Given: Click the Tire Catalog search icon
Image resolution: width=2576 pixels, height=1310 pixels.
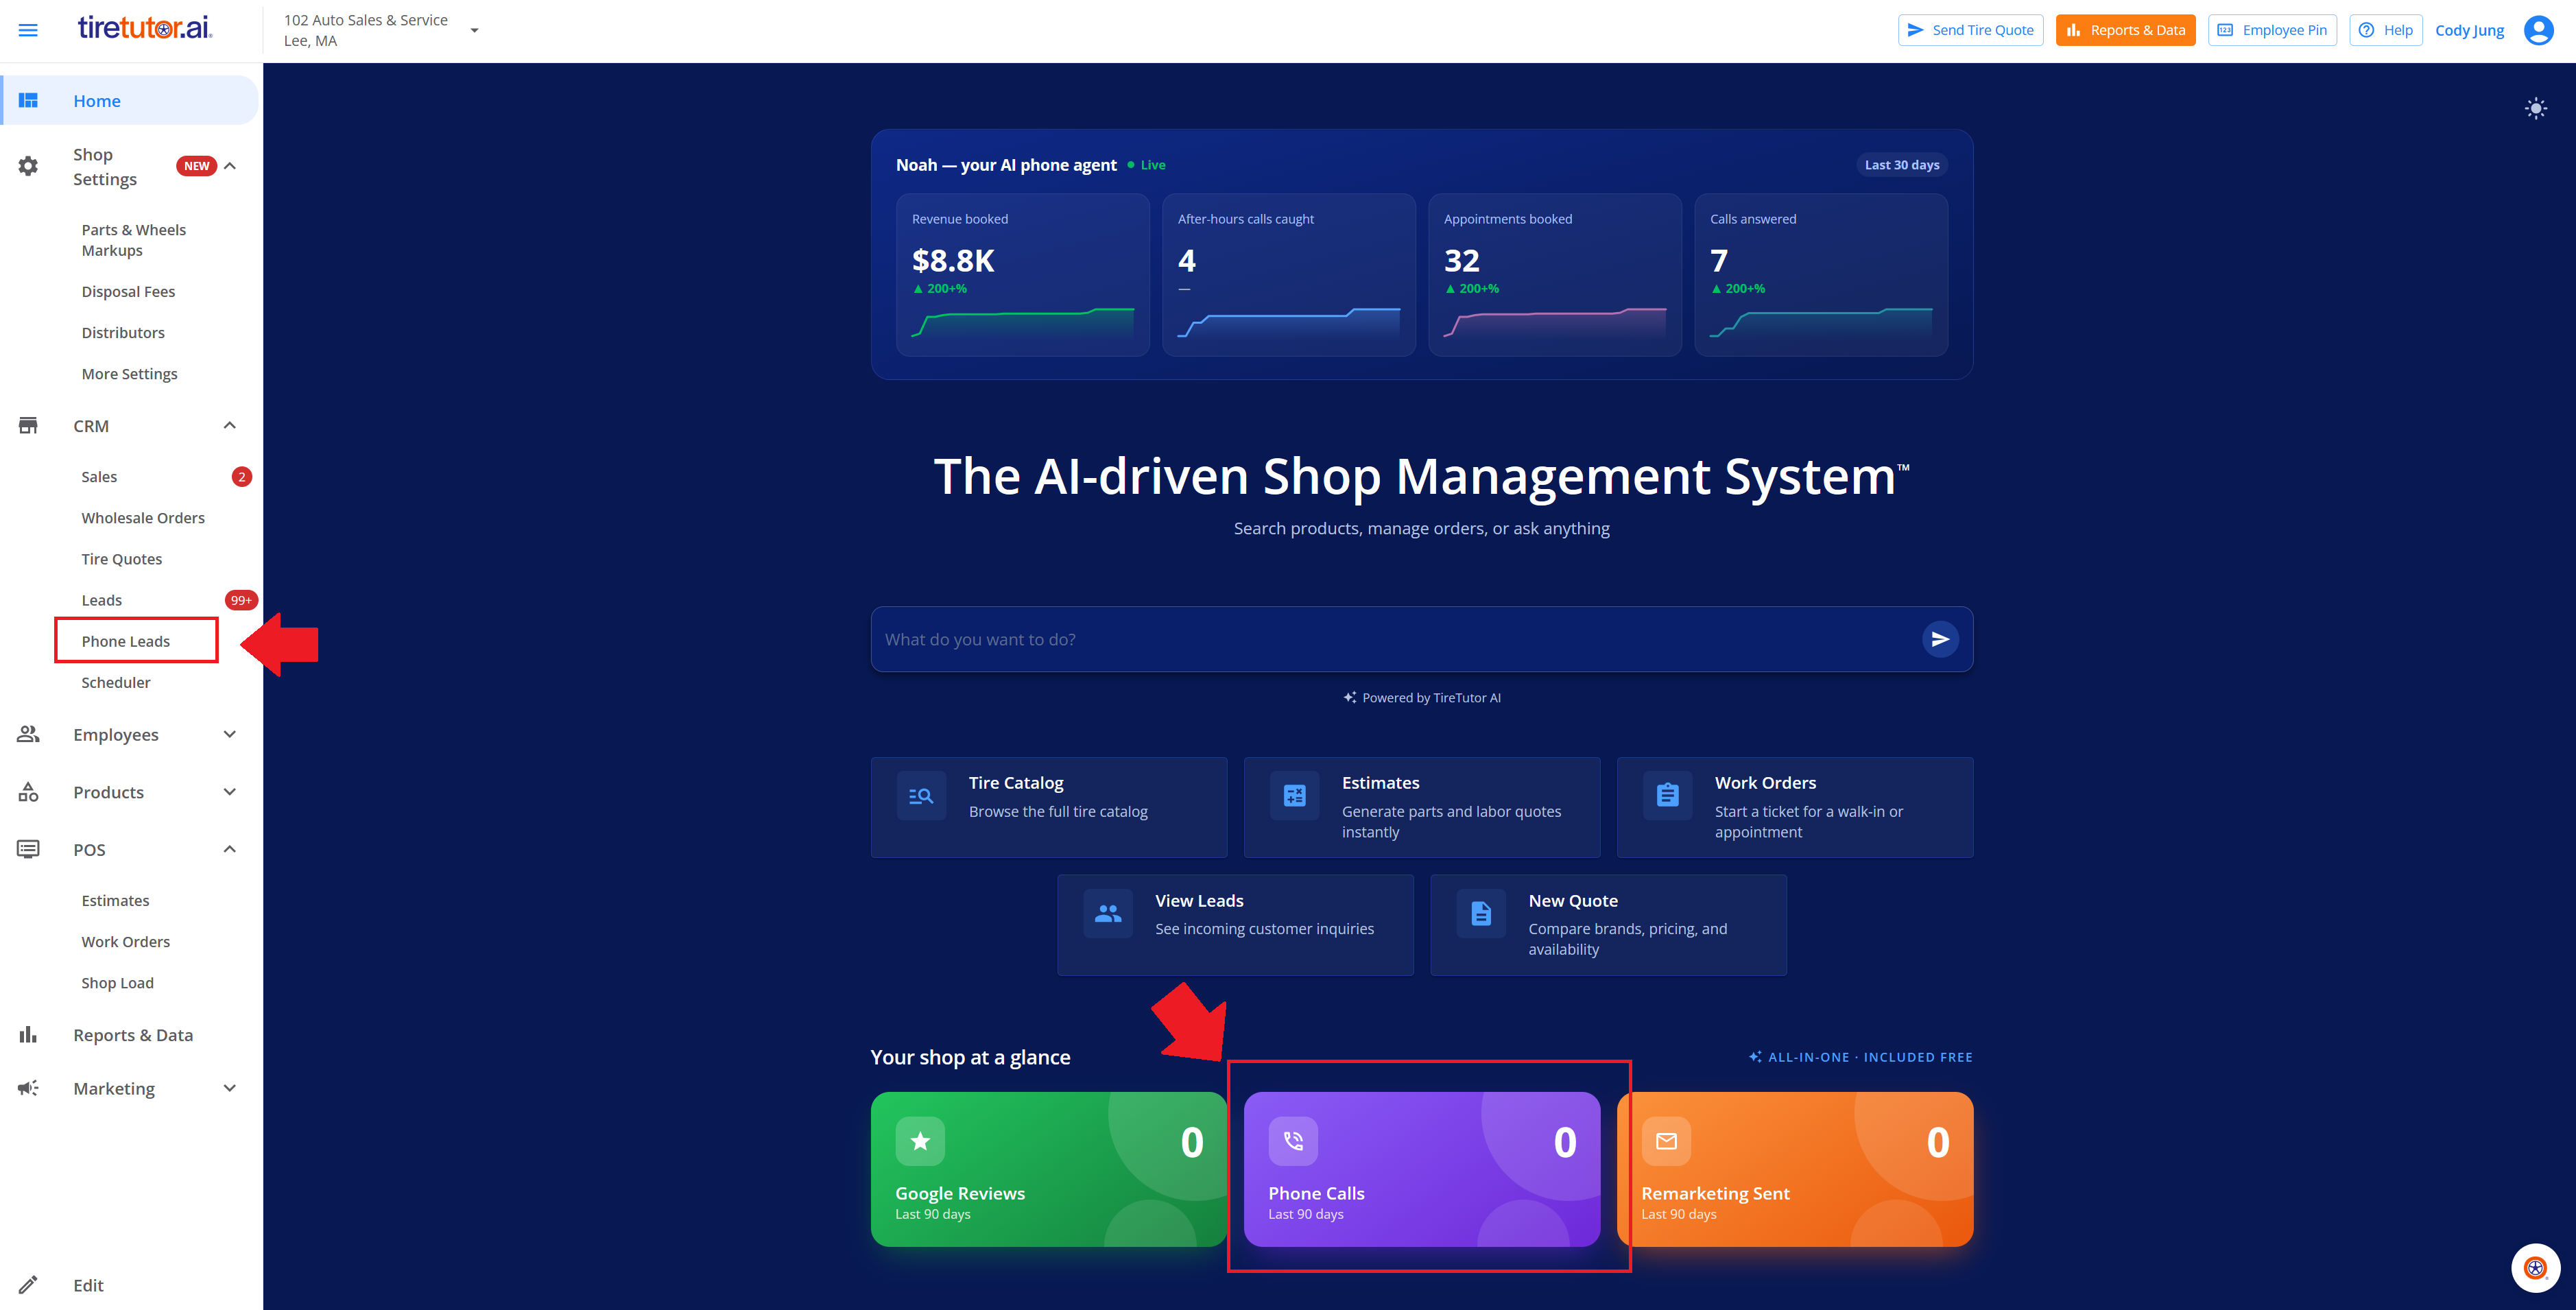Looking at the screenshot, I should pyautogui.click(x=921, y=796).
